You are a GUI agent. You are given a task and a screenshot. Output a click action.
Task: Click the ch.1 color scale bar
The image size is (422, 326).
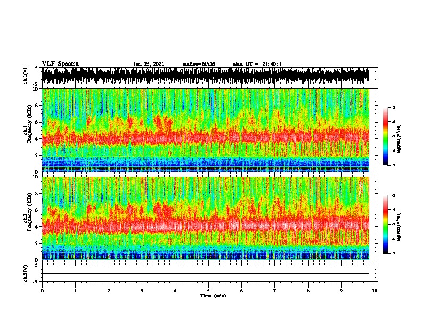pyautogui.click(x=386, y=136)
